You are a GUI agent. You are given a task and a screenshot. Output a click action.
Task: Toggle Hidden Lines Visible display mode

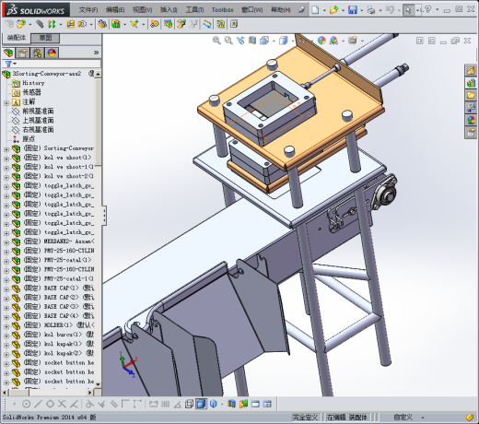tap(189, 404)
